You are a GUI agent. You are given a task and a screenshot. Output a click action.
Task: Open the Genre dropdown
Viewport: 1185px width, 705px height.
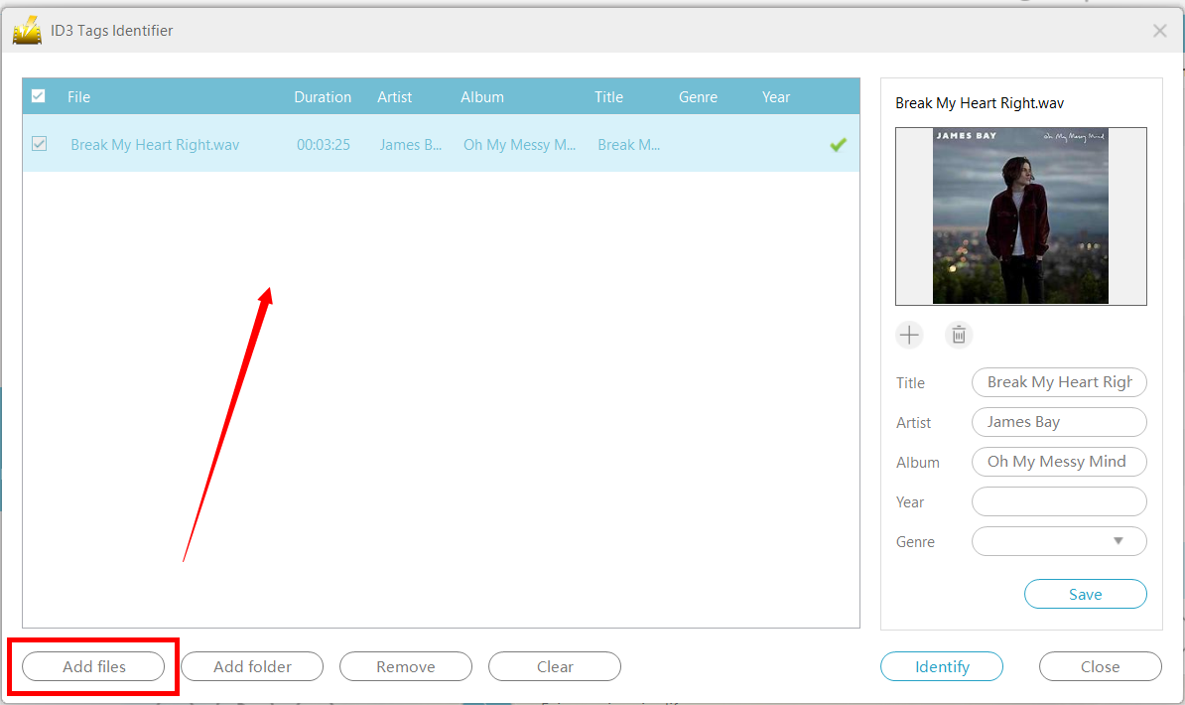(x=1059, y=541)
